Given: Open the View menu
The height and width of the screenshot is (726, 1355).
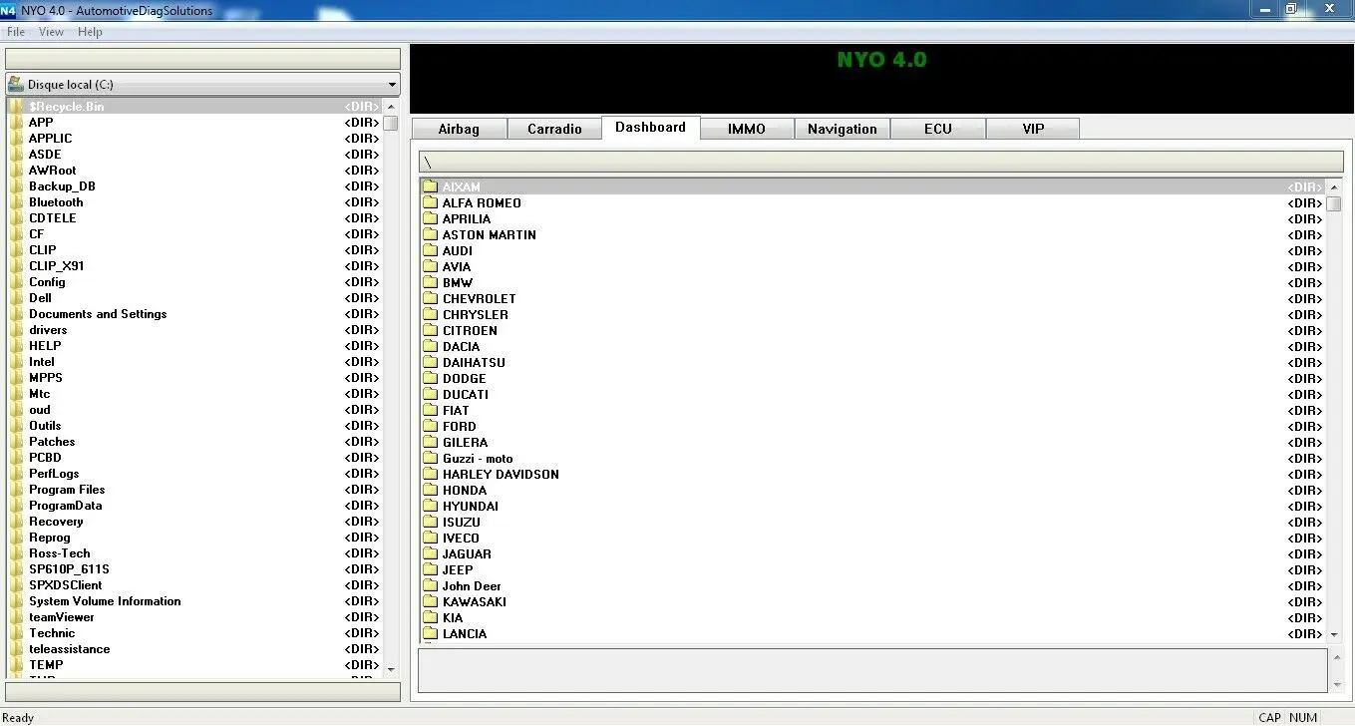Looking at the screenshot, I should pos(51,32).
